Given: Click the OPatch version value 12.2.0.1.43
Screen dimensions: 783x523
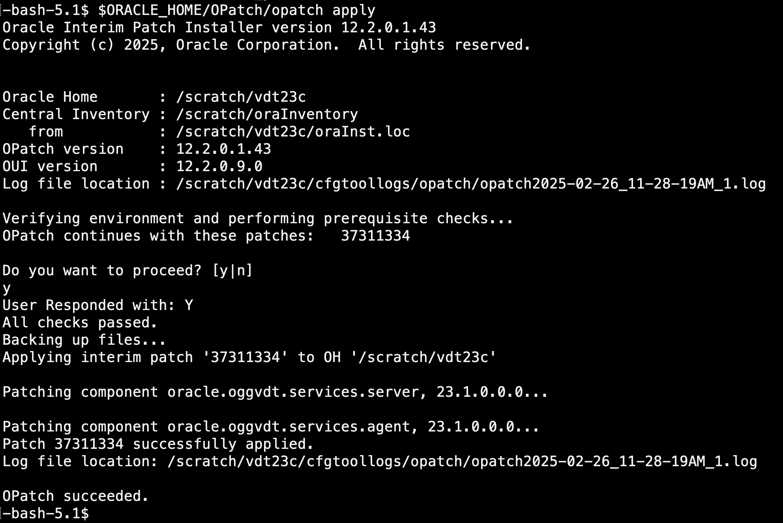Looking at the screenshot, I should click(x=223, y=149).
